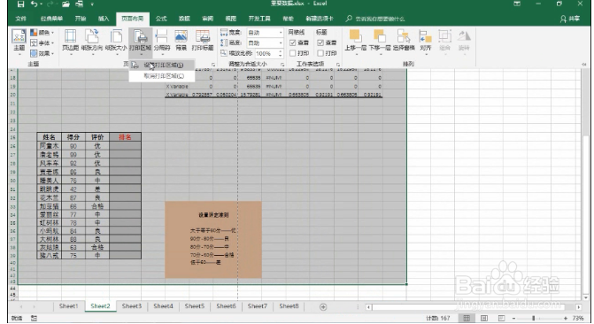Switch to Sheet1 tab
Viewport: 594px width, 324px height.
point(68,306)
